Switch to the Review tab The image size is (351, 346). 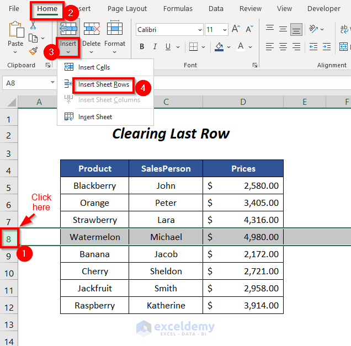tap(250, 8)
